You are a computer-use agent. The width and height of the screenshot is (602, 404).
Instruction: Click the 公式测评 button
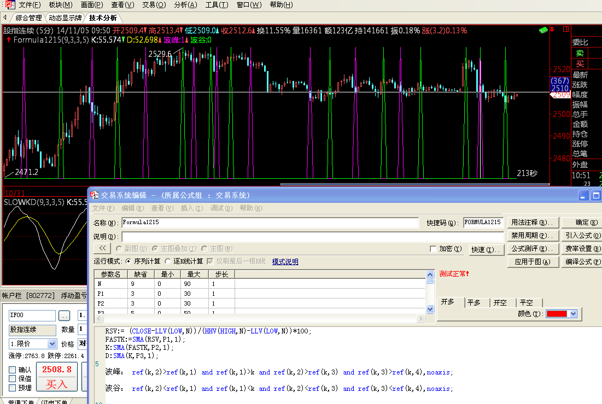click(x=532, y=249)
